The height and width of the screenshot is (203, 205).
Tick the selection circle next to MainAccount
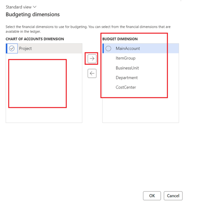click(108, 49)
